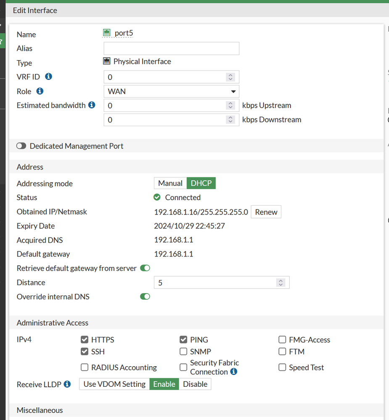Click the green Connected status icon

[x=157, y=197]
